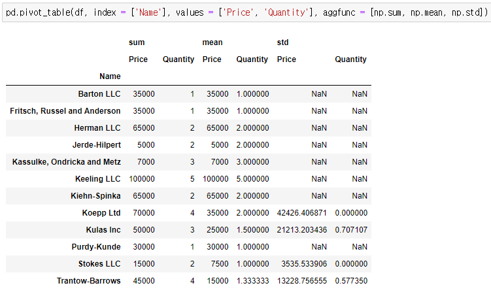Click the Price header under std
This screenshot has height=294, width=491.
[x=286, y=59]
